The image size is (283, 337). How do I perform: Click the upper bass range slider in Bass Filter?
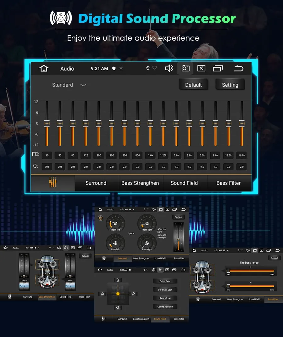251,271
